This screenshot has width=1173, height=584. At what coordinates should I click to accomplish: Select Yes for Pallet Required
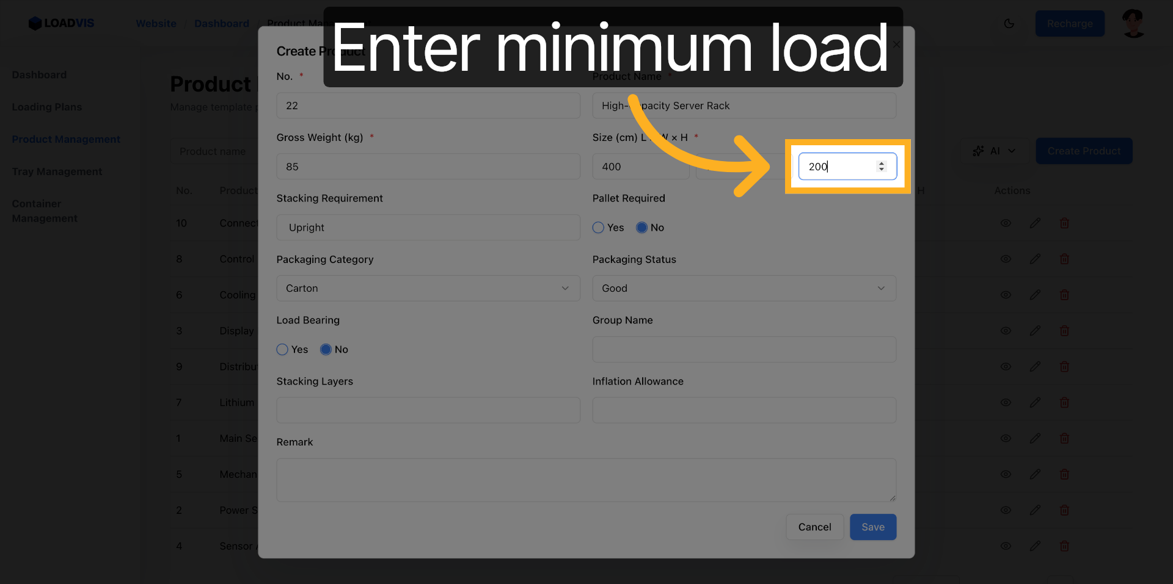pyautogui.click(x=598, y=228)
